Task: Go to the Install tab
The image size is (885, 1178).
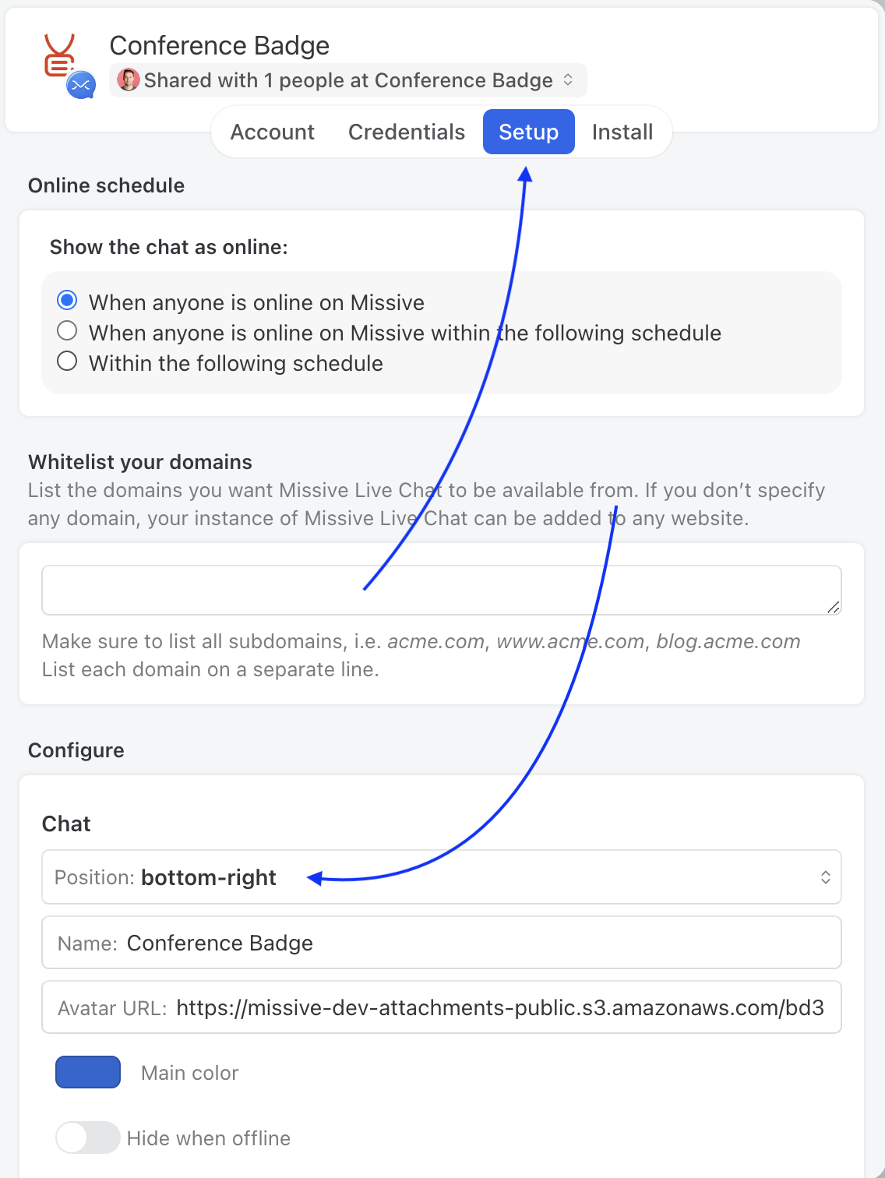Action: (x=622, y=132)
